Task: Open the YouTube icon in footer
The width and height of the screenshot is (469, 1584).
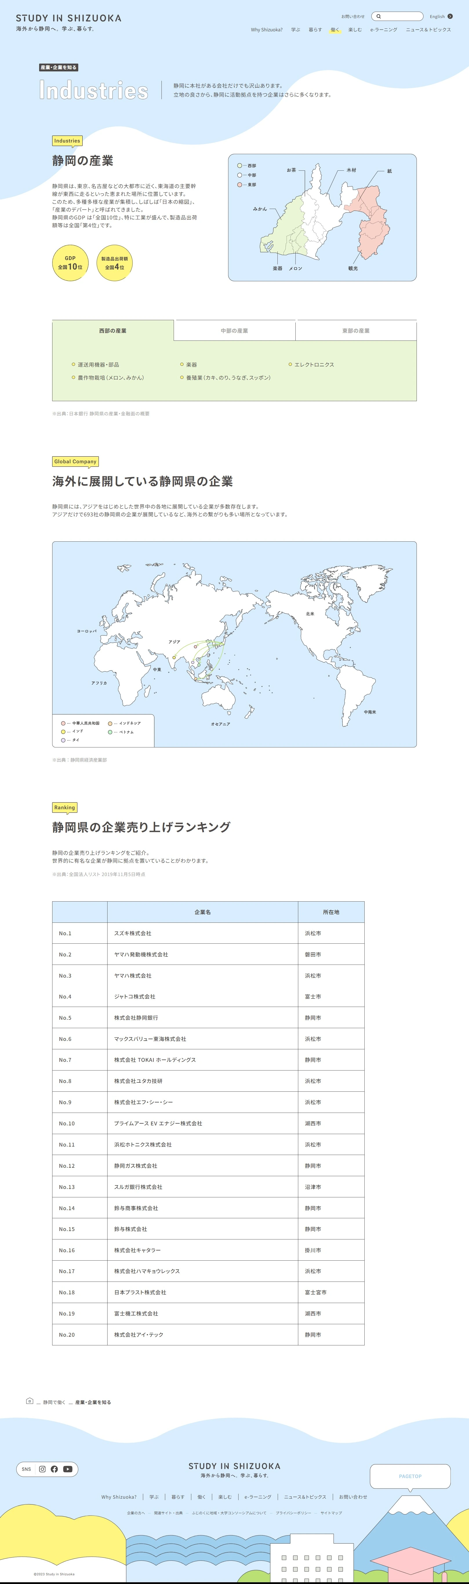Action: (68, 1469)
